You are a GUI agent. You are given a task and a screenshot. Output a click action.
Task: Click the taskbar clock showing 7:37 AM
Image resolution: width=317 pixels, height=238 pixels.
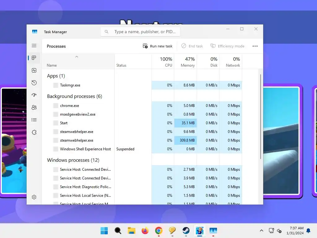295,231
